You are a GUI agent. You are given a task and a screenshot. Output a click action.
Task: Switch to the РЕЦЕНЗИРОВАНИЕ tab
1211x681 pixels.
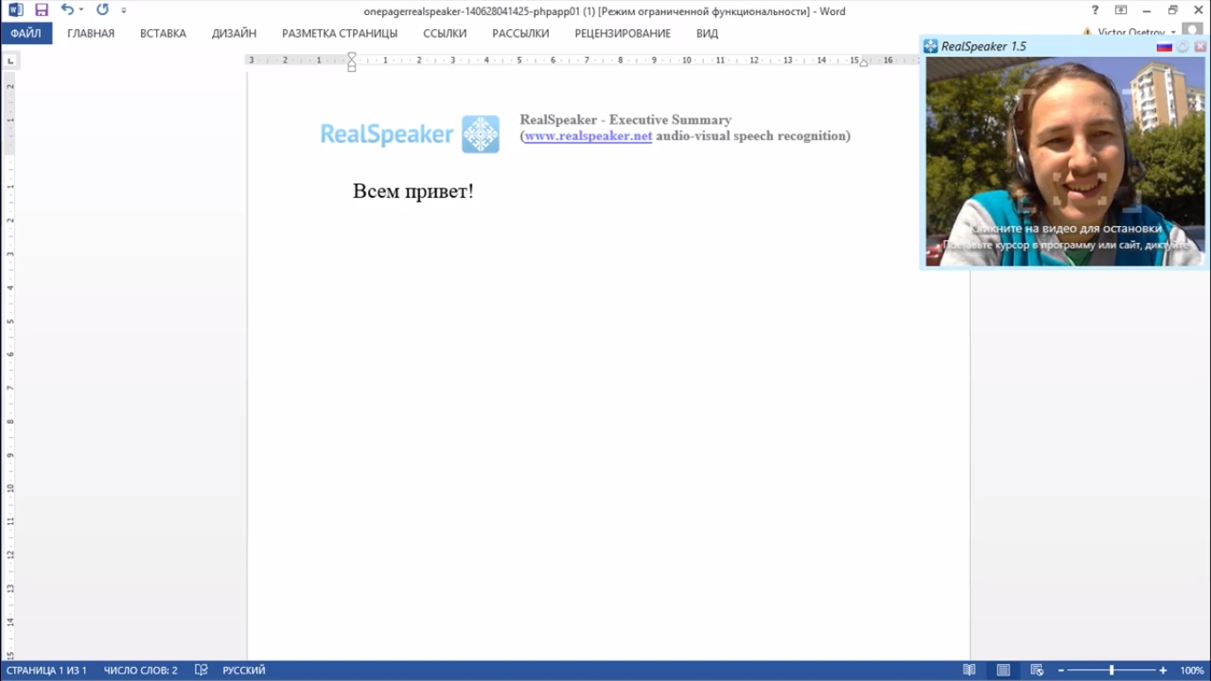pyautogui.click(x=622, y=34)
